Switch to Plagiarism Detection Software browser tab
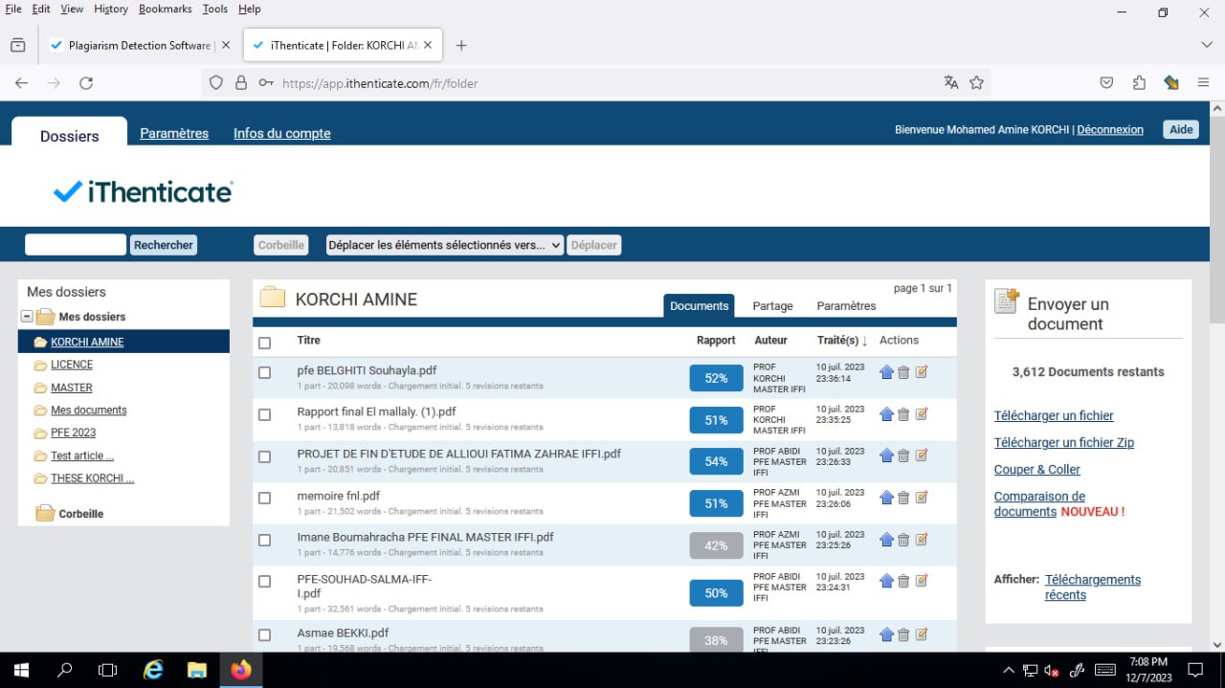Screen dimensions: 1225x688 140,45
